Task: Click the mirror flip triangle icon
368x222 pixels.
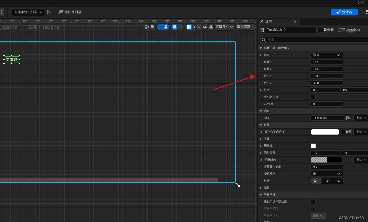Action: coord(211,27)
